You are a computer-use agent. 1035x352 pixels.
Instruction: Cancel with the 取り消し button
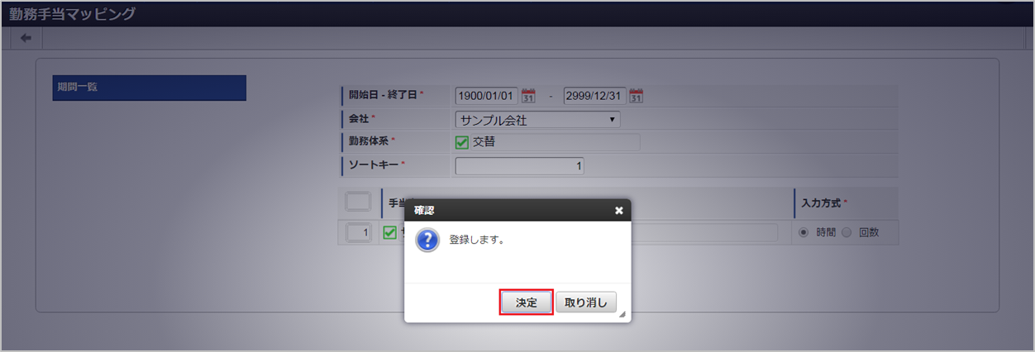(585, 302)
